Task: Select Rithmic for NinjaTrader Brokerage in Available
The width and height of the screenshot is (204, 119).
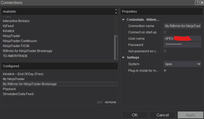Action: coord(27,51)
